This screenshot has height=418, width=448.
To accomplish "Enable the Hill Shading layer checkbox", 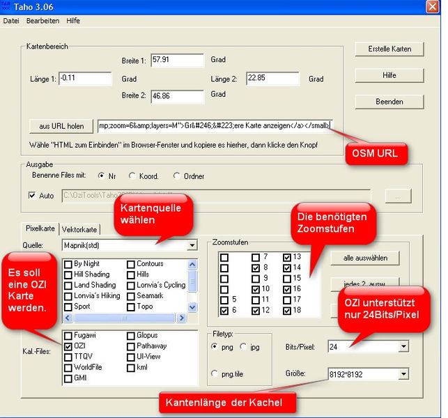I will [x=68, y=274].
